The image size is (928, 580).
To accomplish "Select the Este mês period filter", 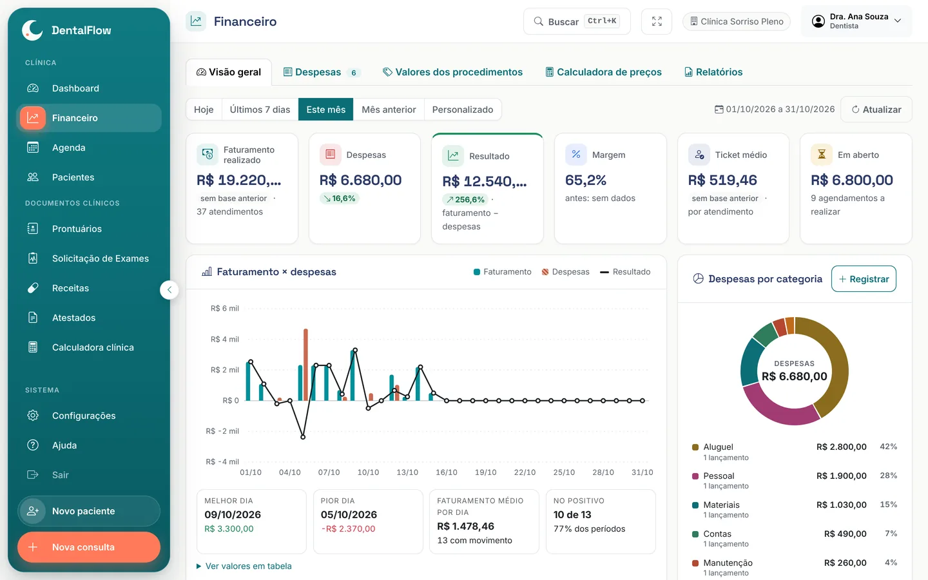I will pos(326,110).
